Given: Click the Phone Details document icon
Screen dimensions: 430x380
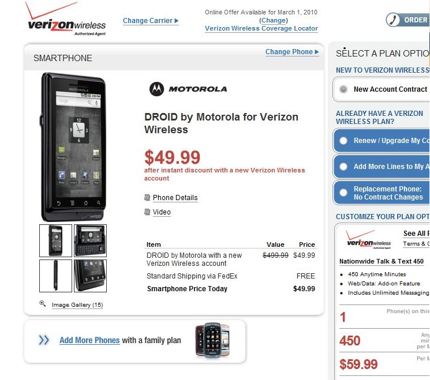Looking at the screenshot, I should [147, 198].
